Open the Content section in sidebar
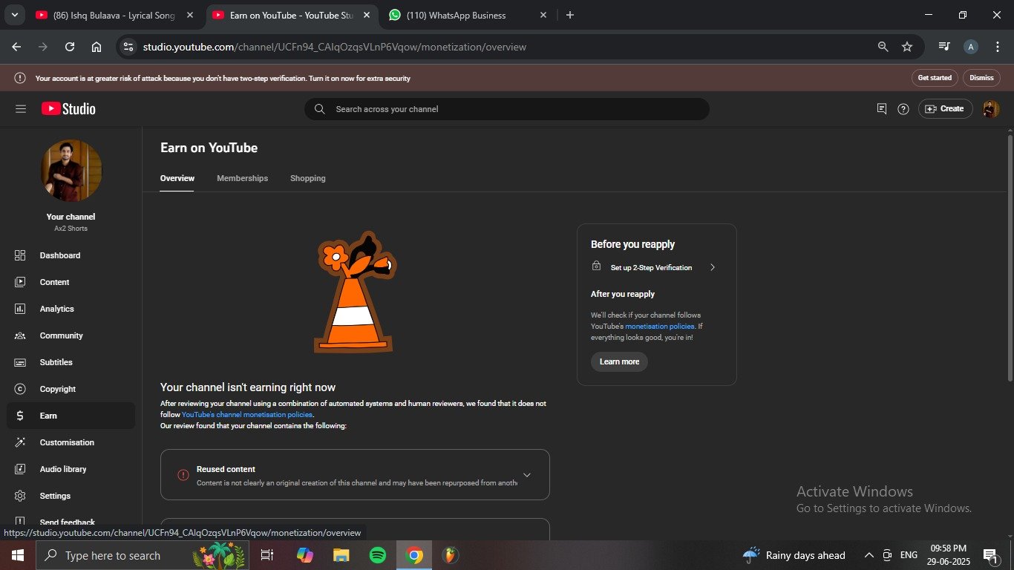This screenshot has width=1014, height=570. [71, 282]
